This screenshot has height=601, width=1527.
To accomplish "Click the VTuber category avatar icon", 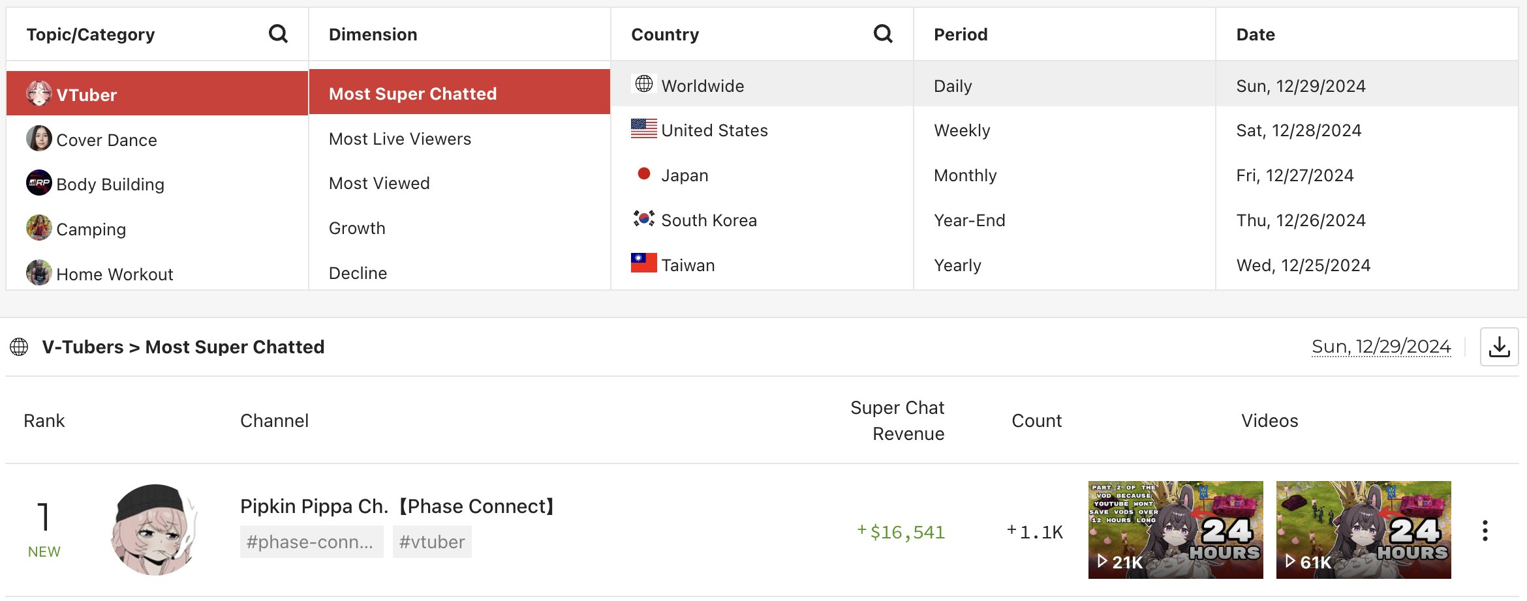I will (39, 94).
